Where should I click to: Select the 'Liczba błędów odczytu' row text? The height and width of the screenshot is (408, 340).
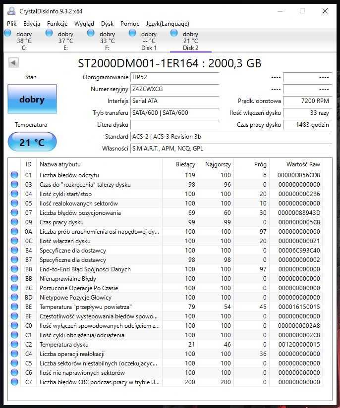69,175
